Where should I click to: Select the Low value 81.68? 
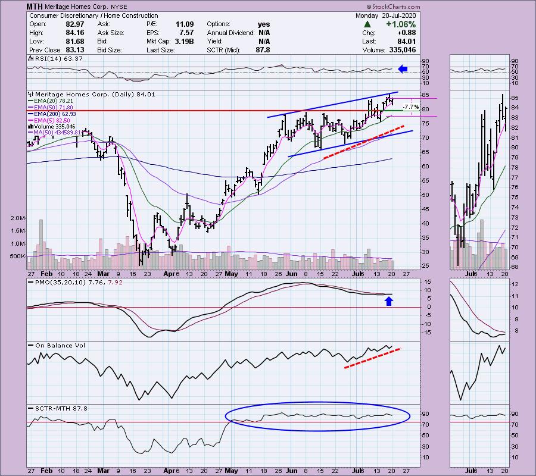click(x=75, y=41)
